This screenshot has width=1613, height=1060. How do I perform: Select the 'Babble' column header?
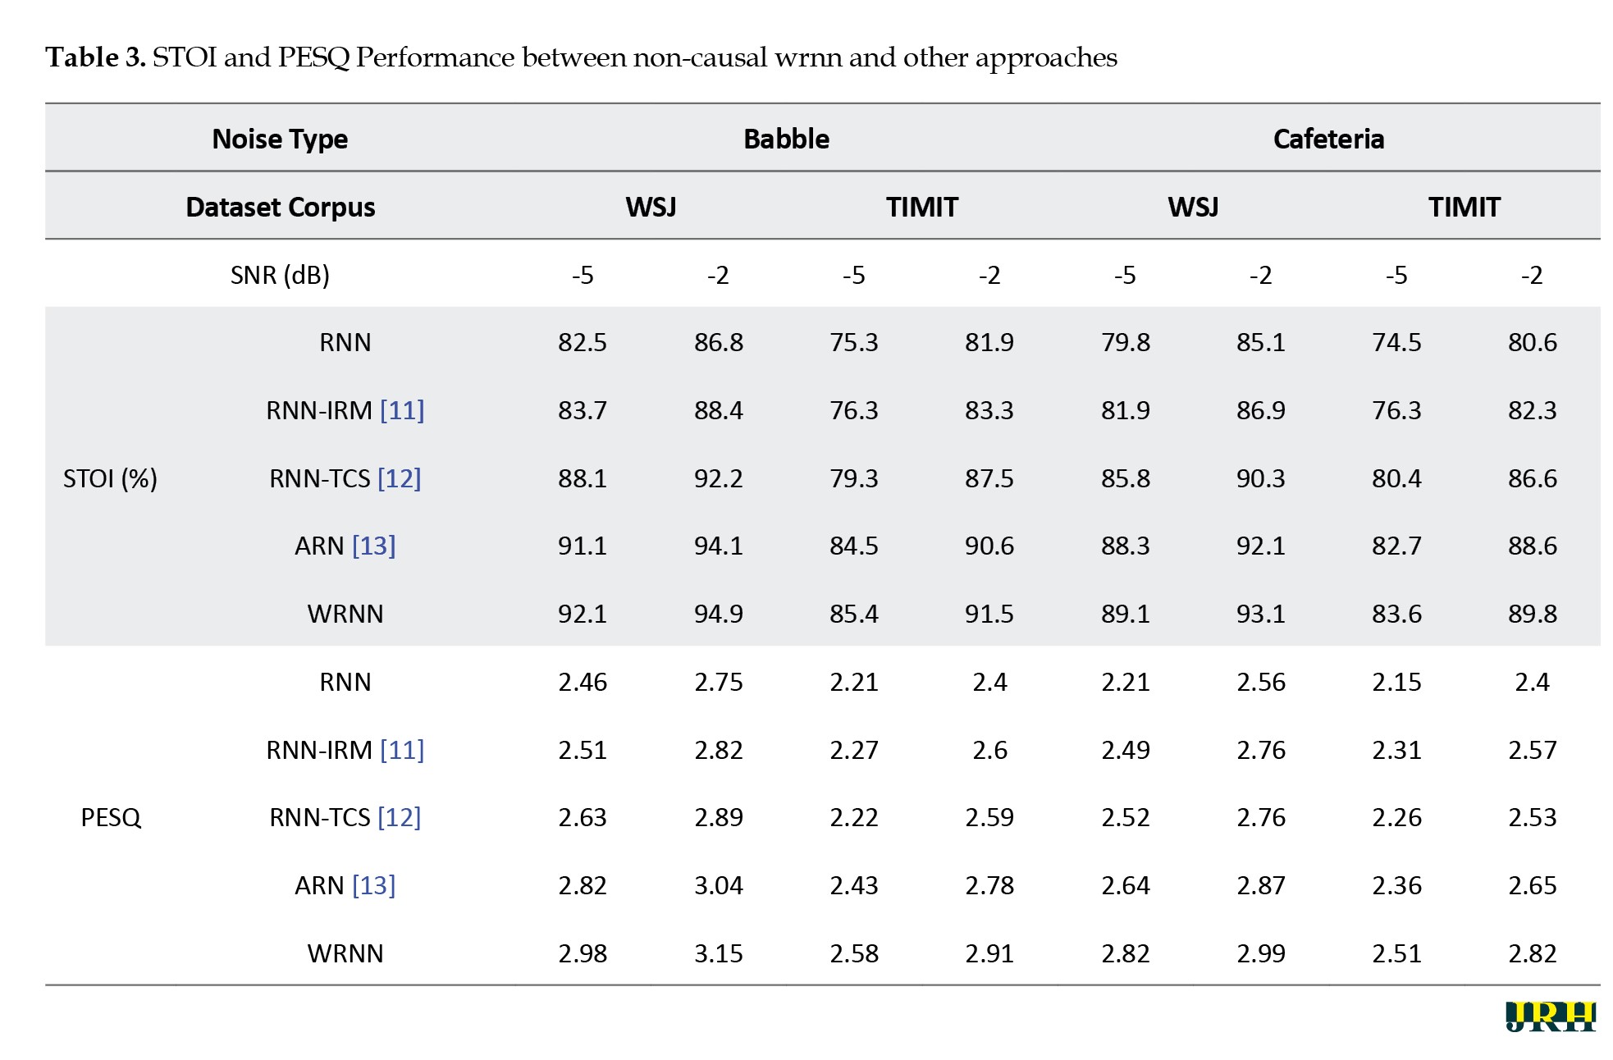click(x=786, y=139)
